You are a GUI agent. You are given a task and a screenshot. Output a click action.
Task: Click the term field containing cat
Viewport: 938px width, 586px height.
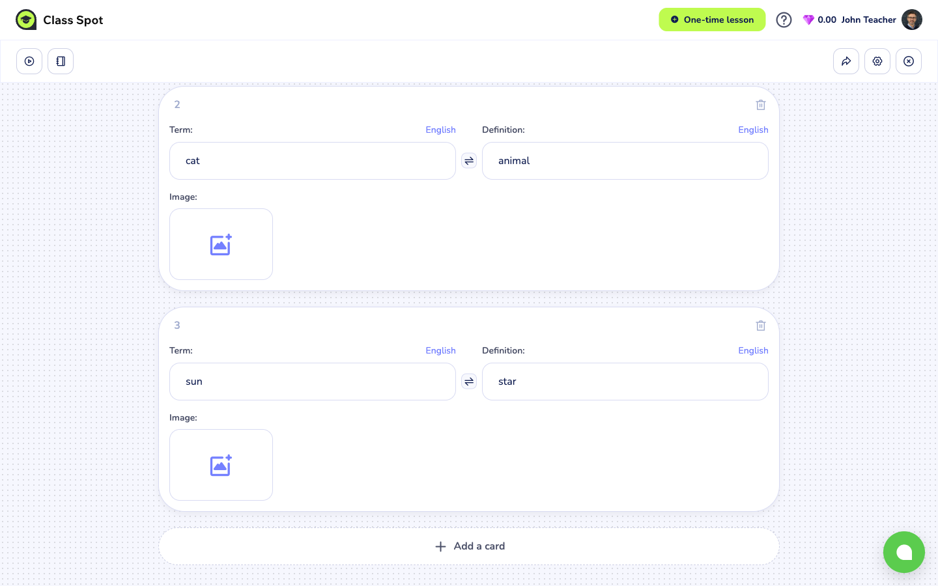coord(313,161)
